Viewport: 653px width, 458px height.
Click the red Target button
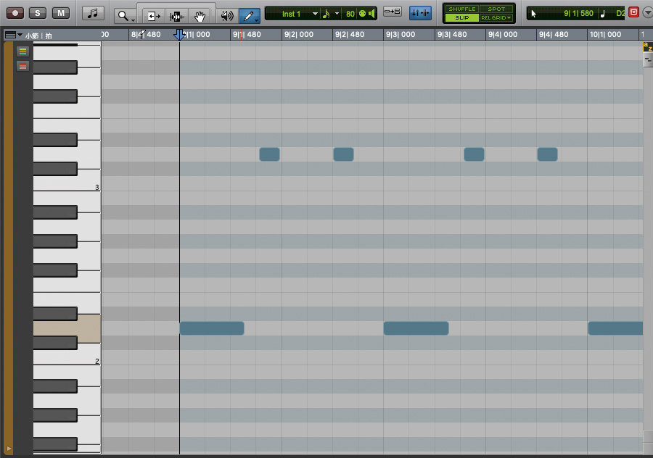(633, 12)
